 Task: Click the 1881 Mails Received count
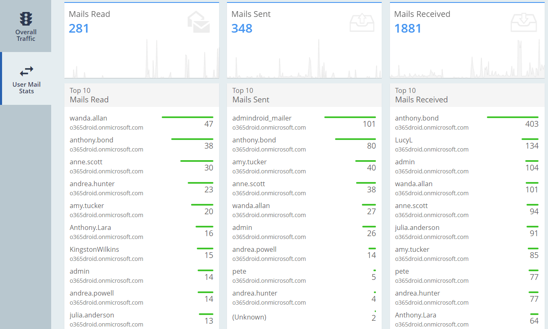click(408, 28)
